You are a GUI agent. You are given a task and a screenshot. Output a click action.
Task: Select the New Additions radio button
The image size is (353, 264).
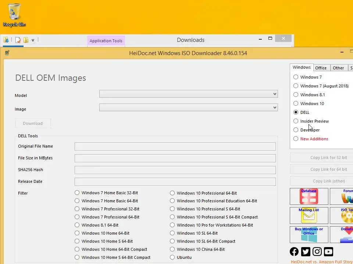click(x=296, y=139)
